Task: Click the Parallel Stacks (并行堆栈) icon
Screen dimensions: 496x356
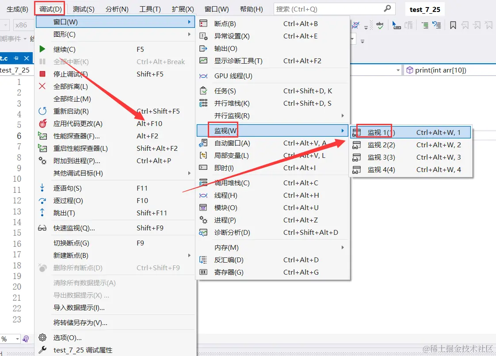Action: pyautogui.click(x=203, y=103)
